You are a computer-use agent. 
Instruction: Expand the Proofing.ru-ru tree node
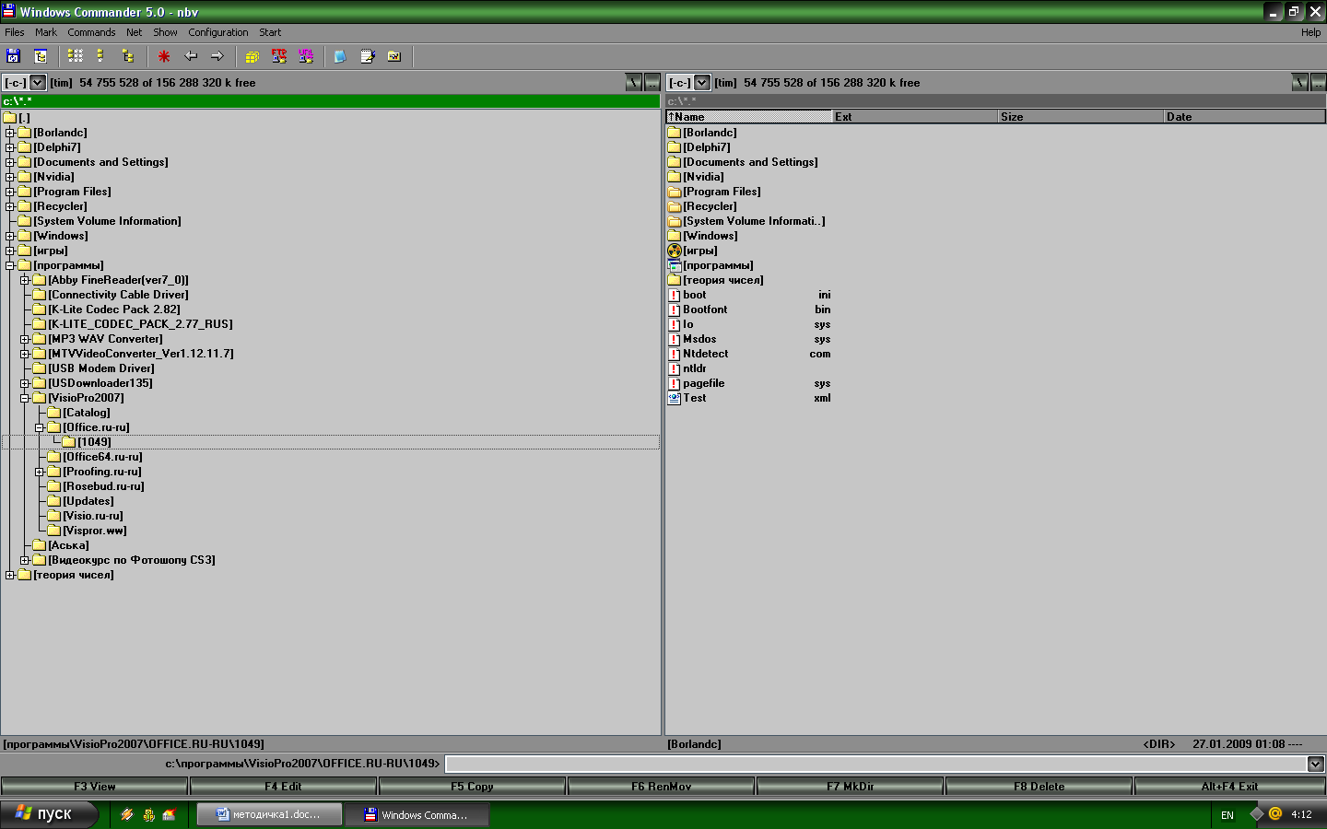40,472
